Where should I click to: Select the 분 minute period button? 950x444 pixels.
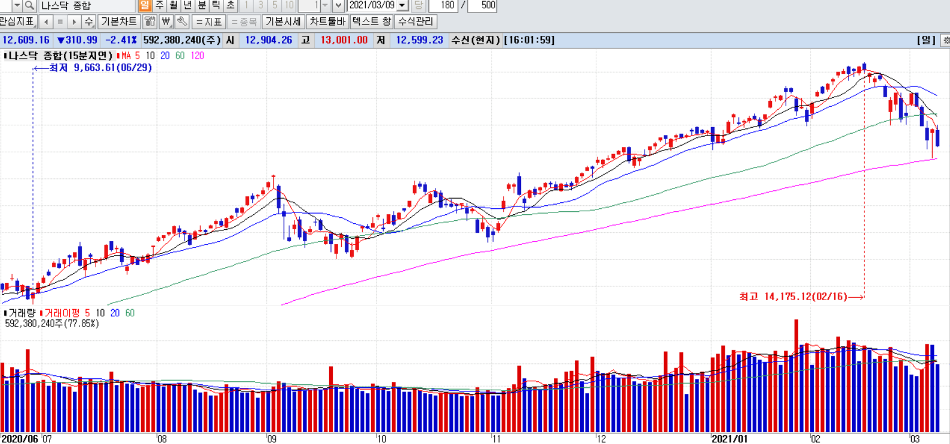coord(202,5)
